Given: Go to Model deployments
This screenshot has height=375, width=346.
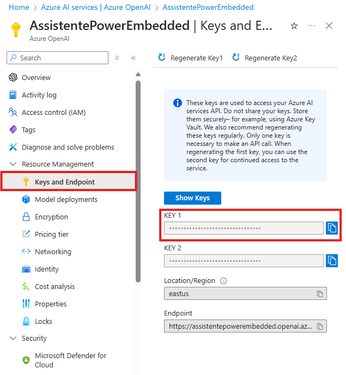Looking at the screenshot, I should click(66, 199).
